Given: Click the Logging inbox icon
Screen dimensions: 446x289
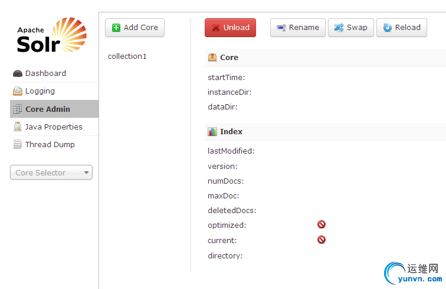Looking at the screenshot, I should pos(18,91).
